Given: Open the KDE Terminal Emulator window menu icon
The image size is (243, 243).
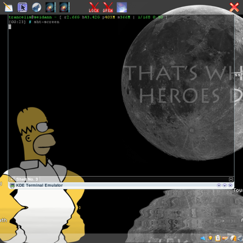Looking at the screenshot, I should click(12, 185).
